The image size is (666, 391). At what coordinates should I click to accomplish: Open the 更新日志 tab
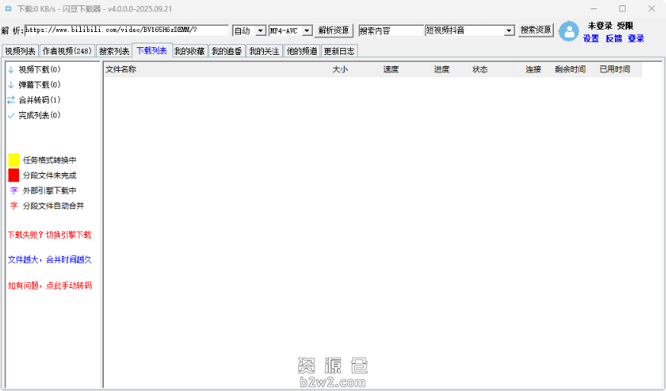click(x=339, y=52)
